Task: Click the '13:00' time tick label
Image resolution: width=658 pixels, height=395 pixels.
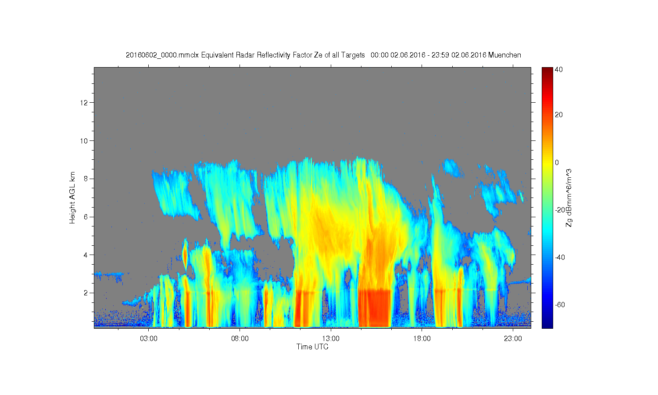Action: 331,338
